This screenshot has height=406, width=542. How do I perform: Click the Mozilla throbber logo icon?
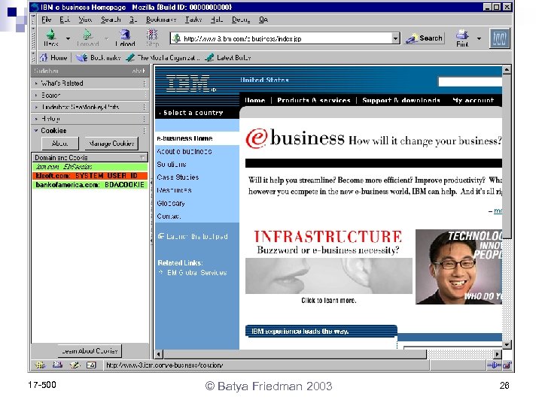[500, 38]
